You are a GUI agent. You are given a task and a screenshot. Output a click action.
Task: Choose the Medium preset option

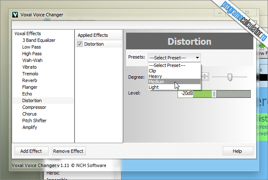tap(174, 82)
